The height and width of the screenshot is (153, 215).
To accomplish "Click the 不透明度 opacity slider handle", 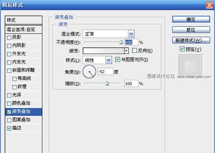I will pos(121,42).
